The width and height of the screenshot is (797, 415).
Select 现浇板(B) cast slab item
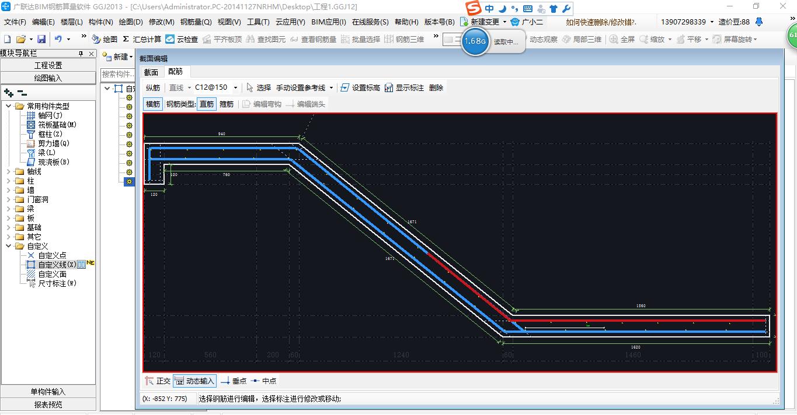48,162
